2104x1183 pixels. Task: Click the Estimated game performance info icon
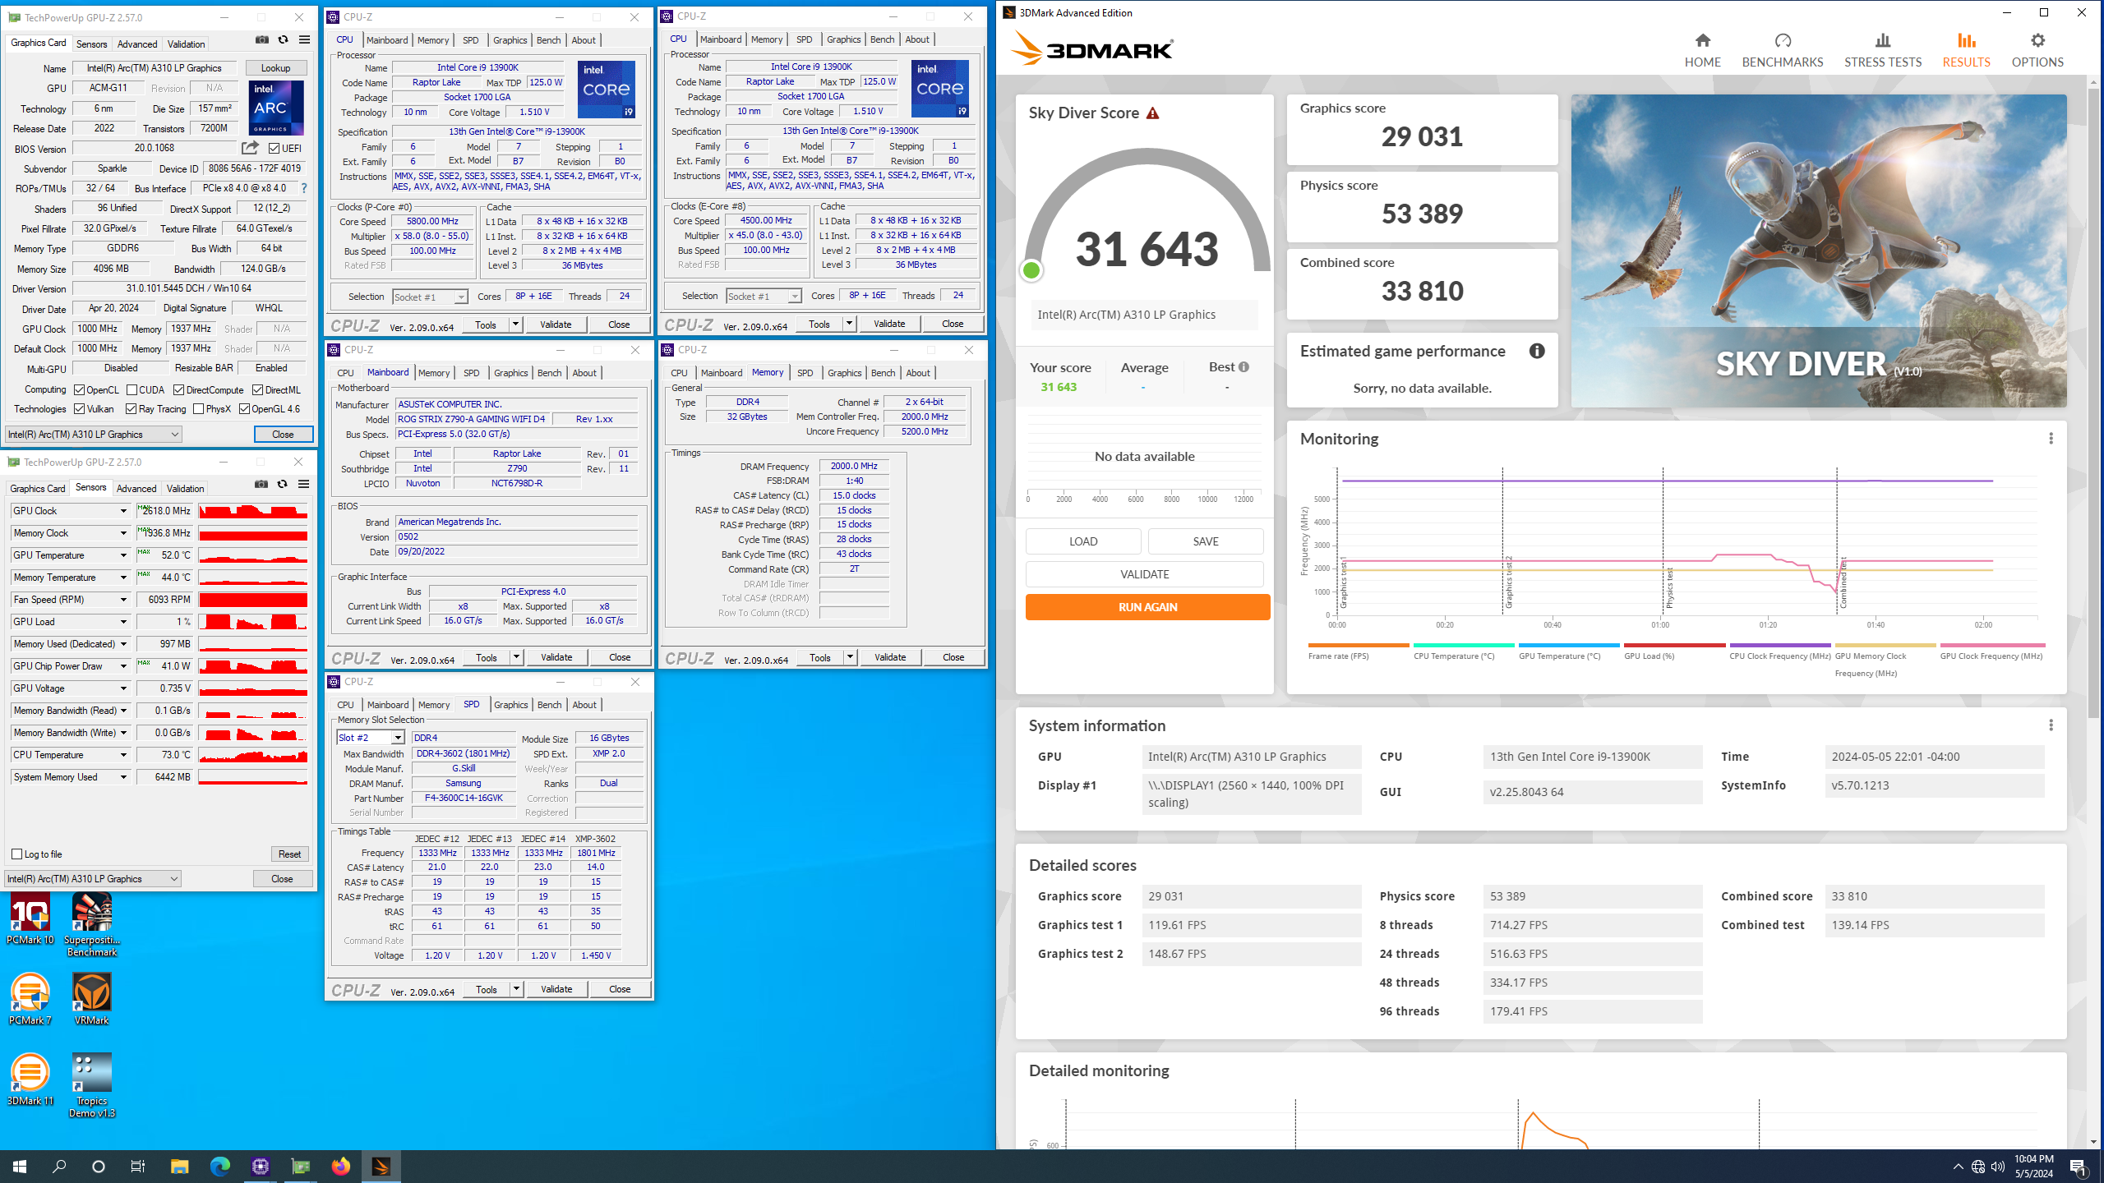click(1536, 352)
